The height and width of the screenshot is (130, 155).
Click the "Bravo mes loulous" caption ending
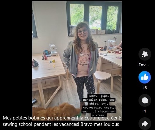[x=100, y=124]
